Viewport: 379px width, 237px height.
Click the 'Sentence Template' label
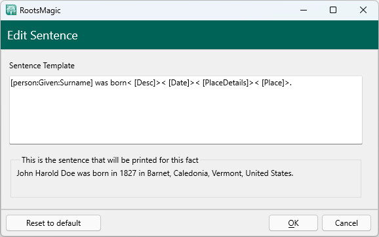click(42, 66)
